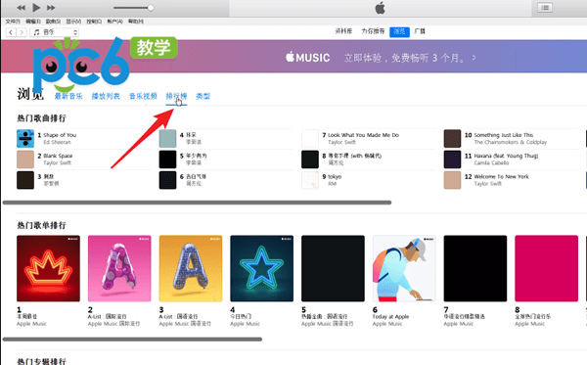Open the 控制(C) menu
Image resolution: width=587 pixels, height=365 pixels.
click(94, 22)
